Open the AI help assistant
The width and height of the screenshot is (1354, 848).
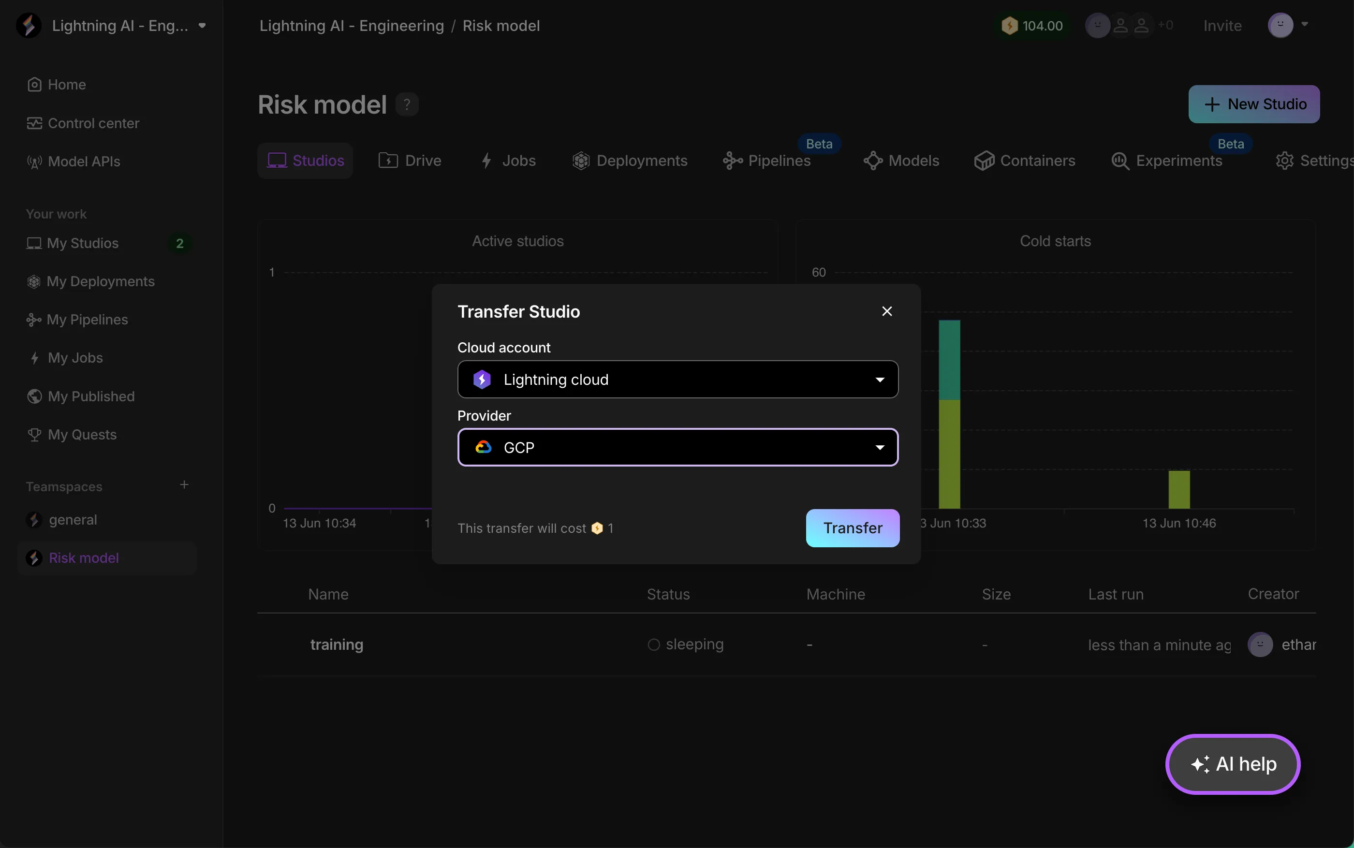point(1233,764)
